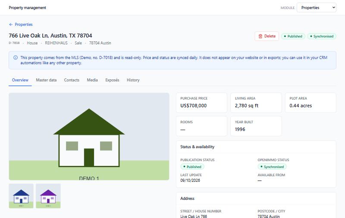Select the Overview tab
345x218 pixels.
click(20, 80)
